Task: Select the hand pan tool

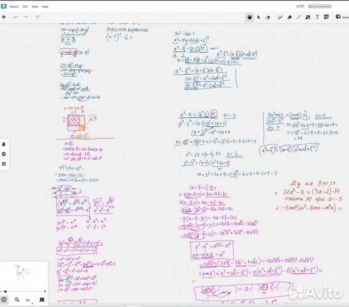Action: click(x=249, y=17)
